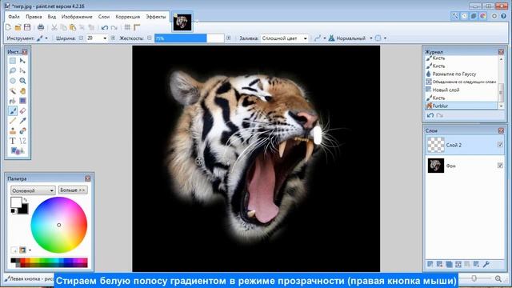Pick the Move Selection tool
The width and height of the screenshot is (512, 288).
22,70
